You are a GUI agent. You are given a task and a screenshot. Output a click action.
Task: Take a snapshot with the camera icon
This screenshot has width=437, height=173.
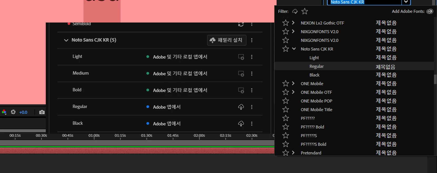(42, 112)
